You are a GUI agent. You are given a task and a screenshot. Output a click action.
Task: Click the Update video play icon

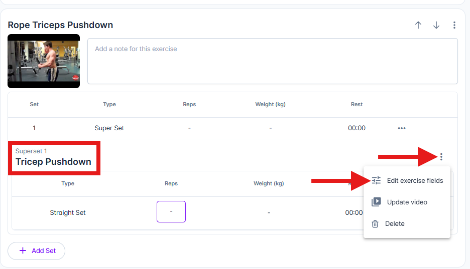coord(376,202)
